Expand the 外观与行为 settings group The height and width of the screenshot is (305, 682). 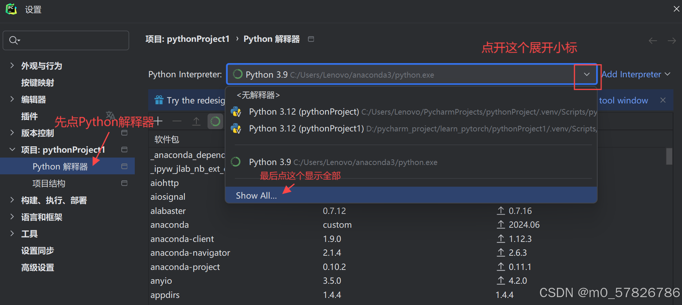pos(12,66)
